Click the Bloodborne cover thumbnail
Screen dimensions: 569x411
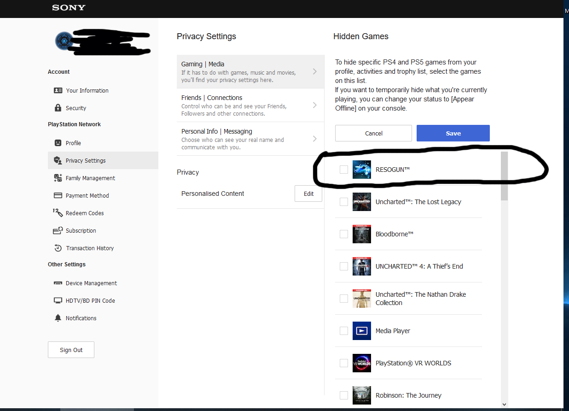(x=362, y=234)
